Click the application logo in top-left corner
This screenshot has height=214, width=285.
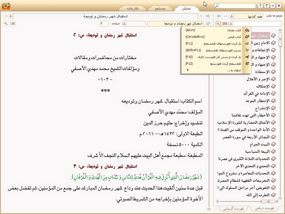7,5
